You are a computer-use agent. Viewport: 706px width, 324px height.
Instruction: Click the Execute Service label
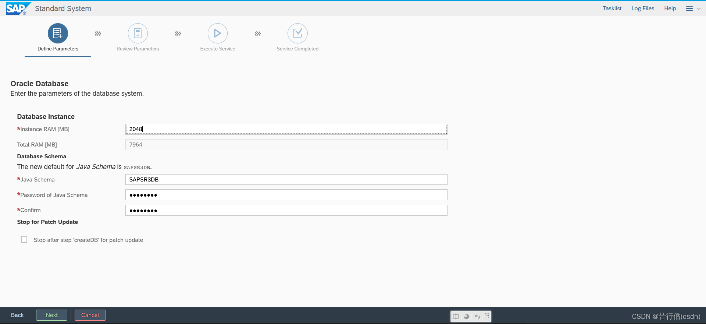(x=218, y=49)
